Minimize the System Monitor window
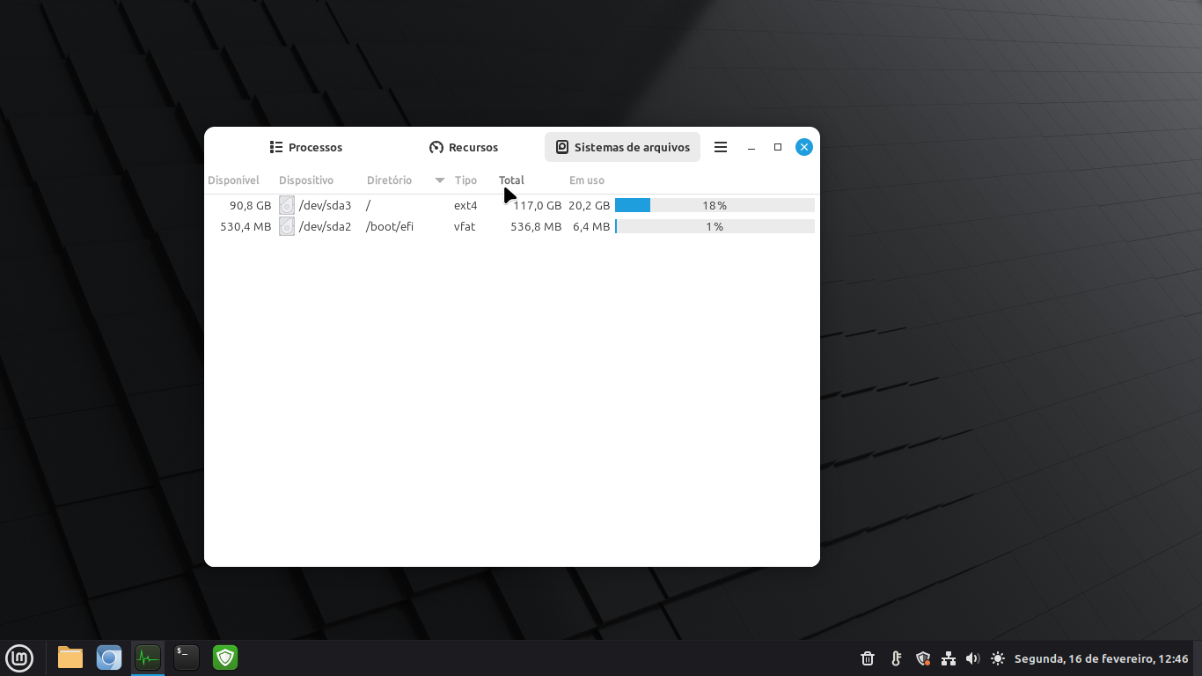 tap(751, 147)
